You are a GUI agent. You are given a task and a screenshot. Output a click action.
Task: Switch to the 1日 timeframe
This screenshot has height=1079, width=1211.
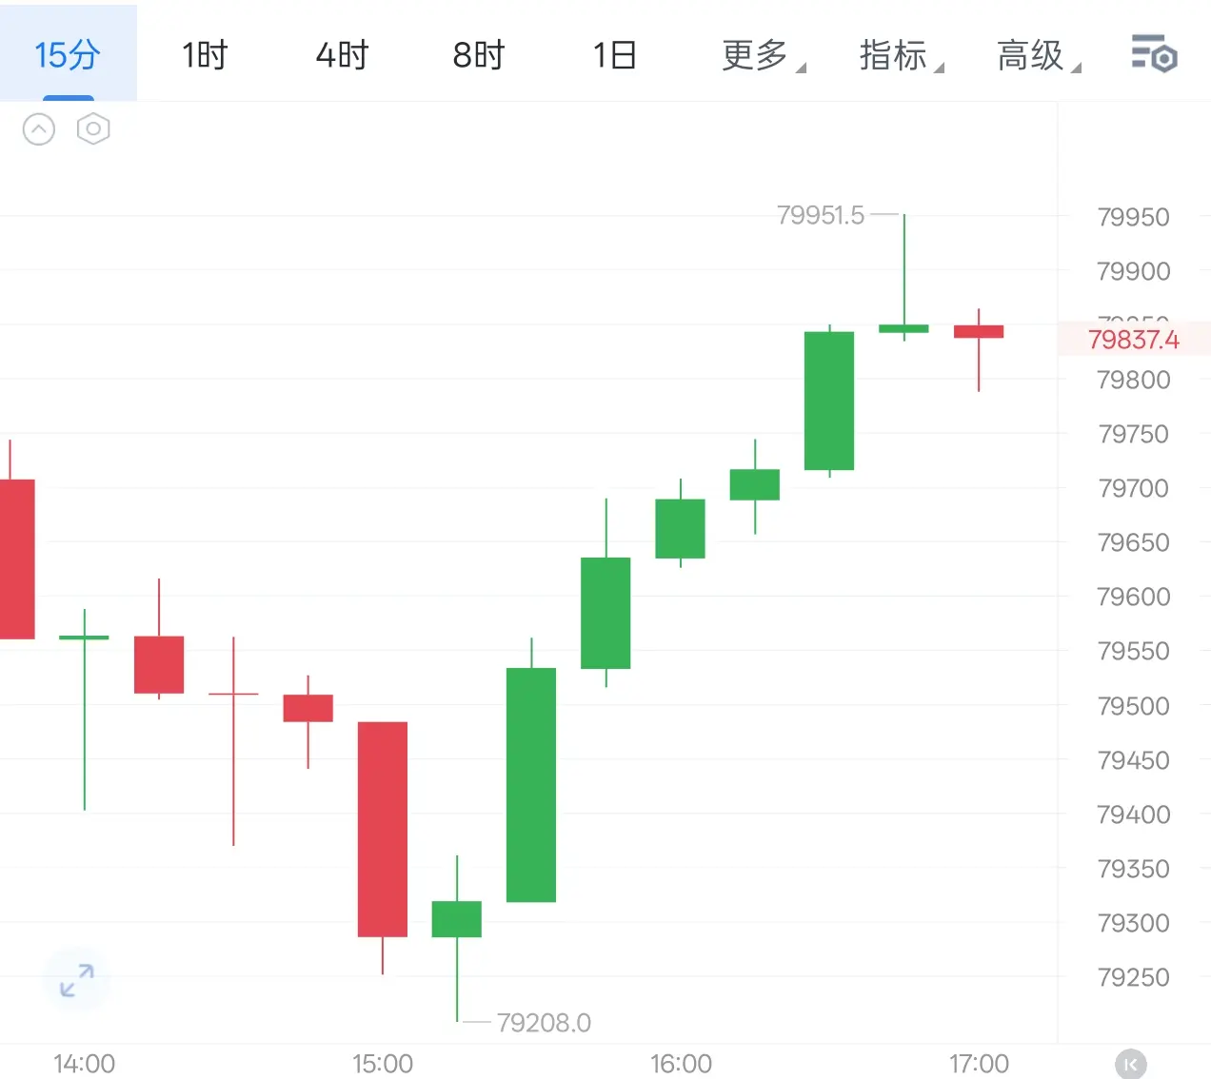point(615,55)
